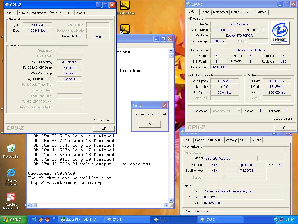Open Memory tab in top-right CPU-Z window
Image resolution: width=298 pixels, height=224 pixels.
(x=236, y=12)
